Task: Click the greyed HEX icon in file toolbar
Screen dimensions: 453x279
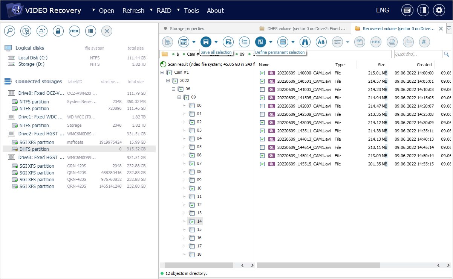Action: click(x=376, y=42)
